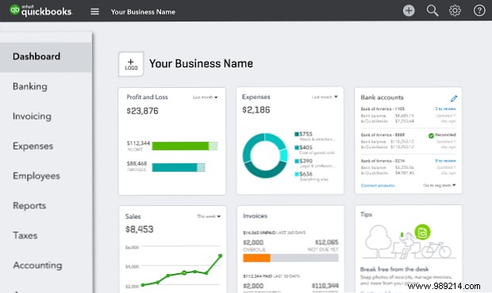Click the green Reconciled checkmark icon
The height and width of the screenshot is (293, 492).
[x=431, y=135]
